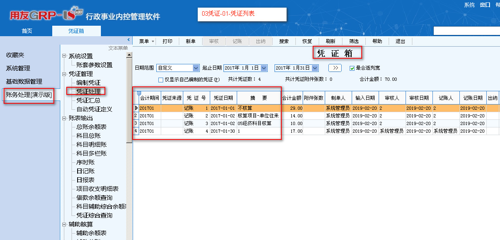The height and width of the screenshot is (240, 500).
Task: Open the start date 2017年1月1日 dropdown
Action: [x=264, y=68]
